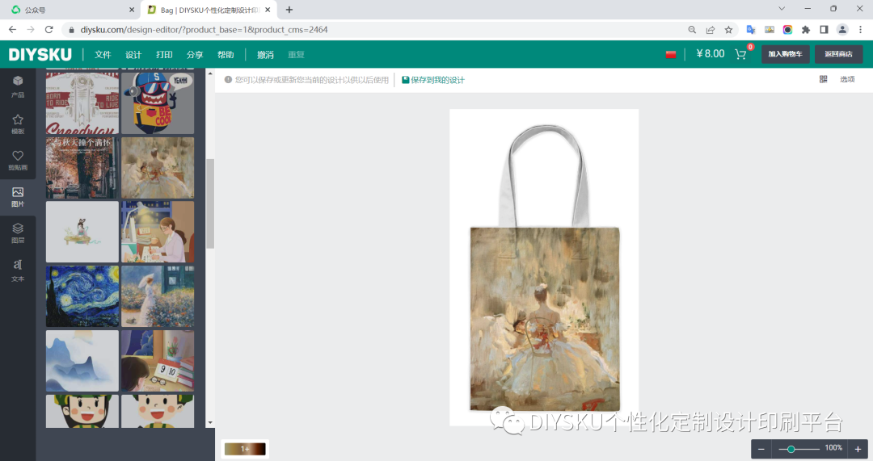Click the info icon before the save hint
873x461 pixels.
coord(228,79)
